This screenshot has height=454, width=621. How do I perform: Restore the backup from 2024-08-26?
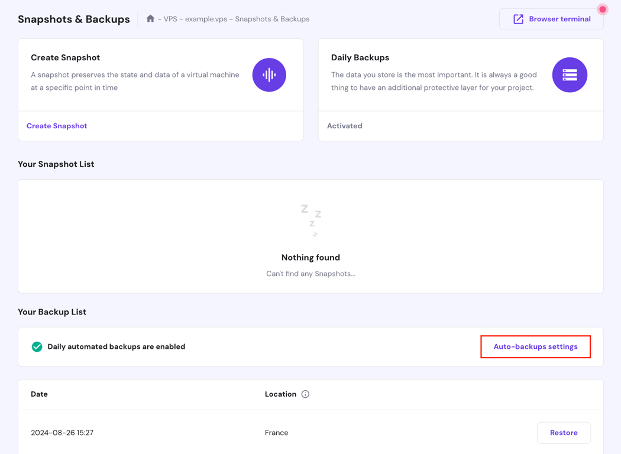564,433
